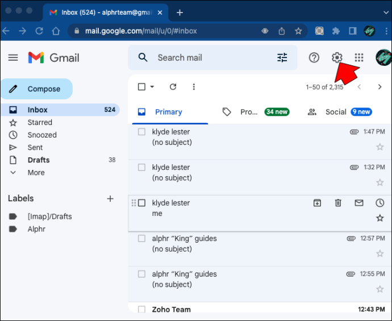The width and height of the screenshot is (392, 321).
Task: Open the [Imap]/Drafts label
Action: tap(49, 216)
